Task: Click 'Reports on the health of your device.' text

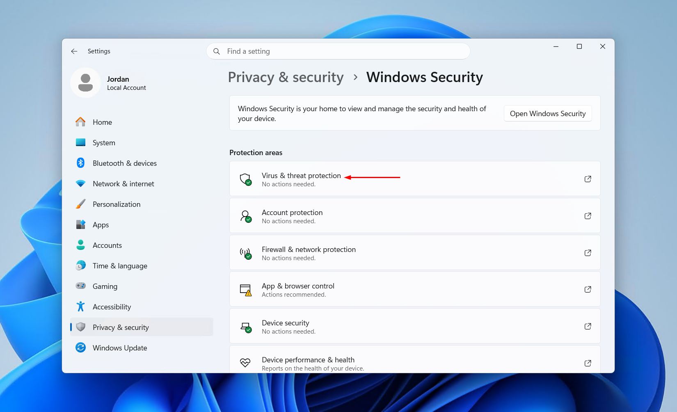Action: point(313,369)
